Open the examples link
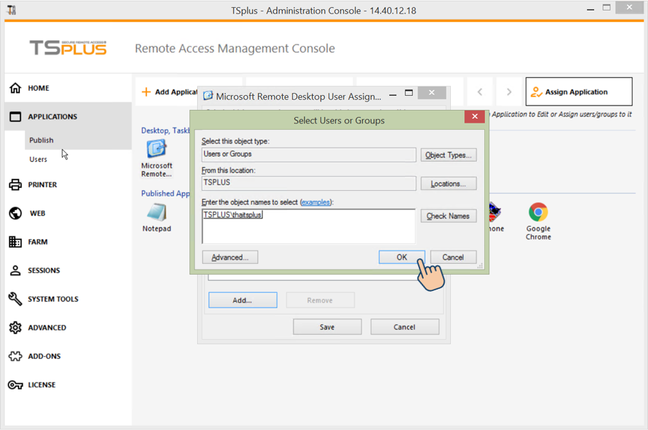Image resolution: width=648 pixels, height=430 pixels. click(x=315, y=202)
